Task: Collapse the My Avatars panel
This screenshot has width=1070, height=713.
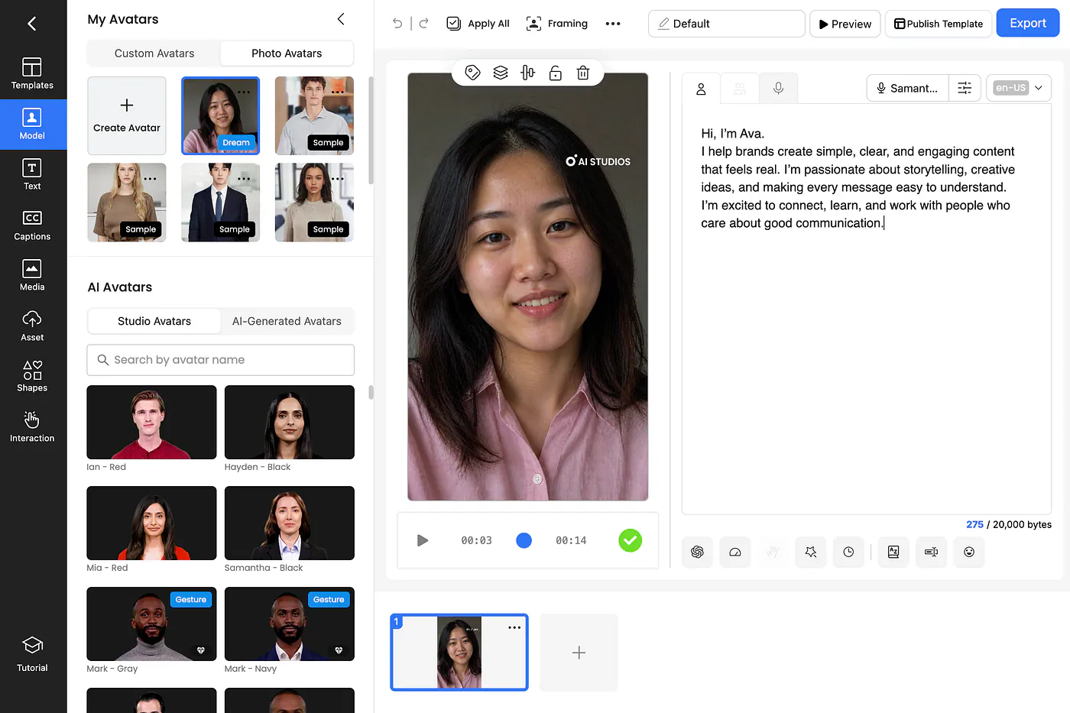Action: tap(341, 19)
